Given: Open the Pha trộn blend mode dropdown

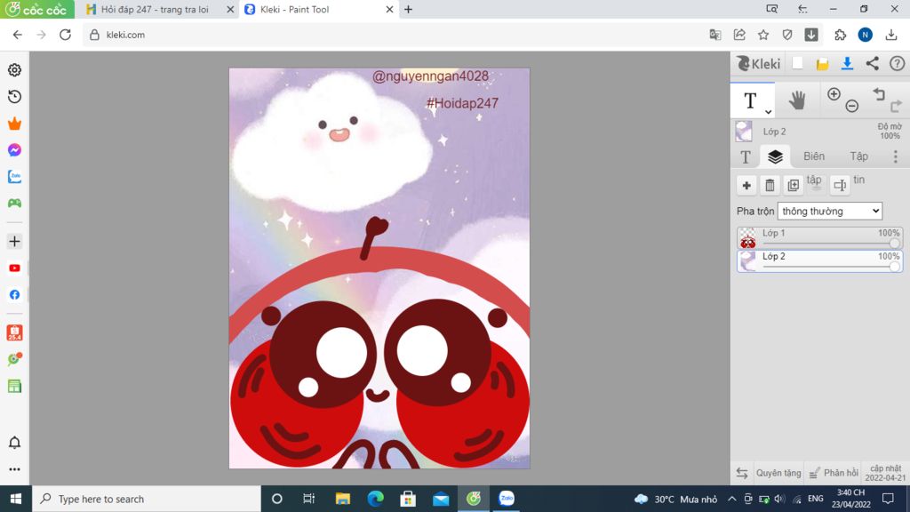Looking at the screenshot, I should pyautogui.click(x=830, y=212).
